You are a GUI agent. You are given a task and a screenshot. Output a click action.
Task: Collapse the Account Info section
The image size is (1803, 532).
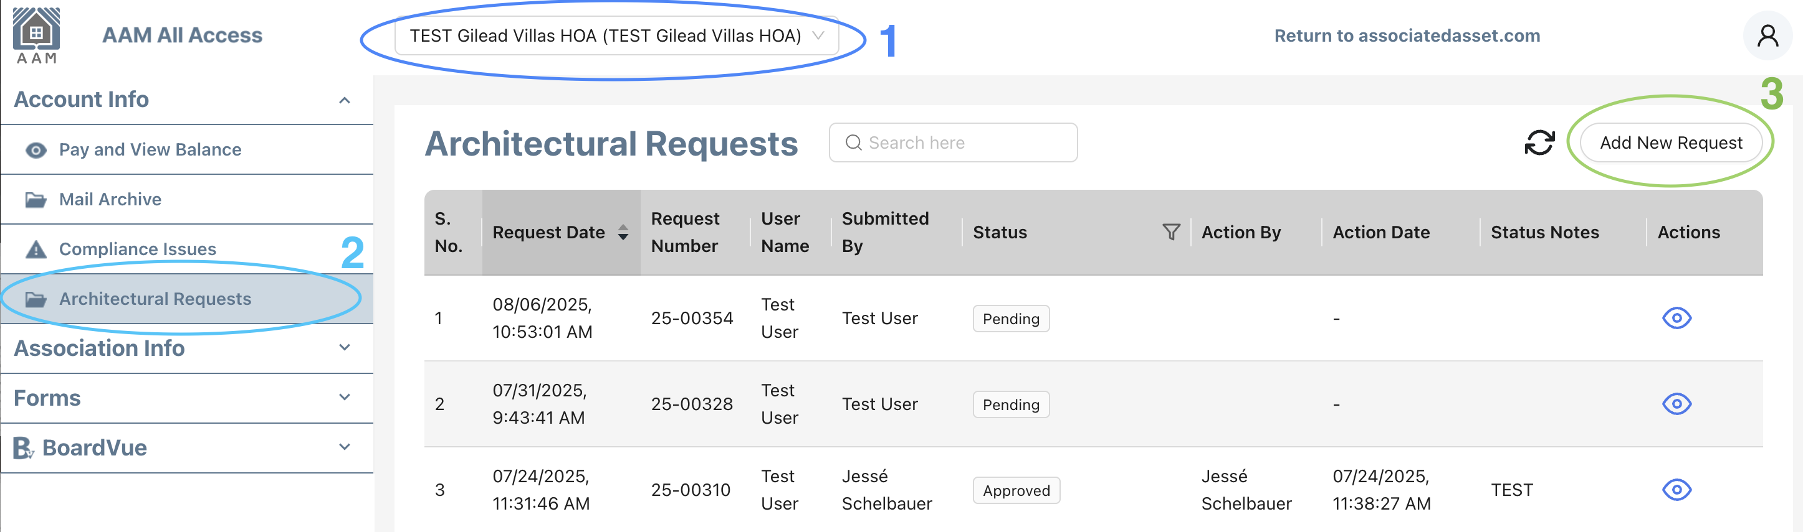coord(186,100)
